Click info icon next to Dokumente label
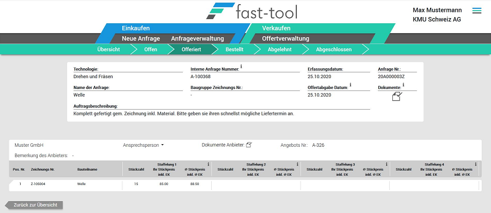This screenshot has height=213, width=491. [403, 85]
